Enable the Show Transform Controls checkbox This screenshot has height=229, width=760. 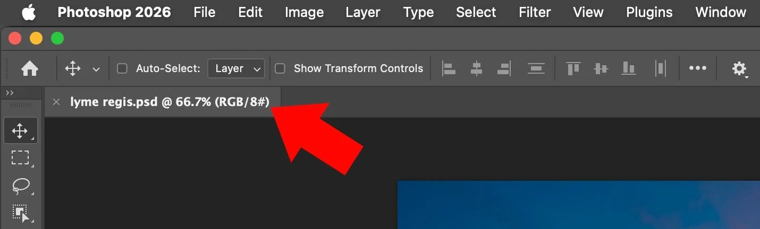click(x=280, y=68)
